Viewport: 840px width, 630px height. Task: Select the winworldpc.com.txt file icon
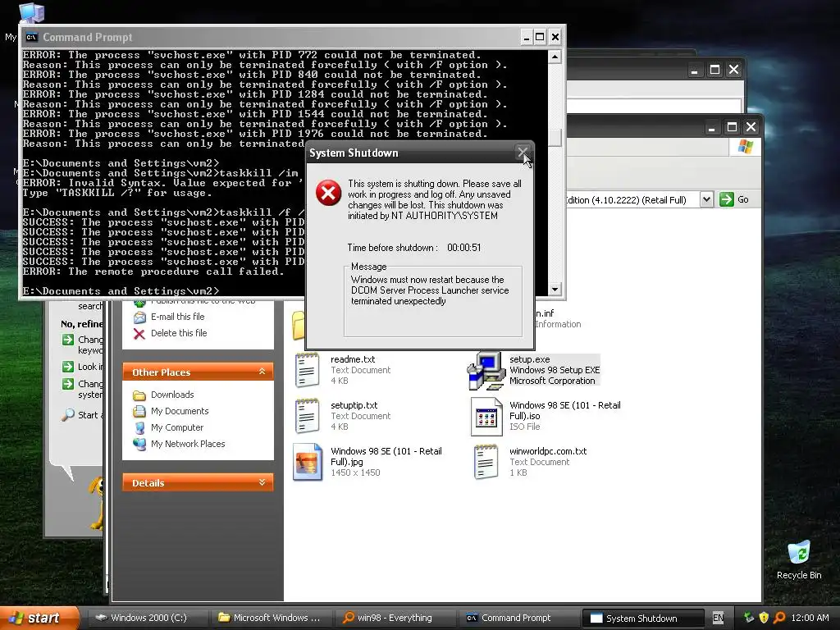[486, 462]
